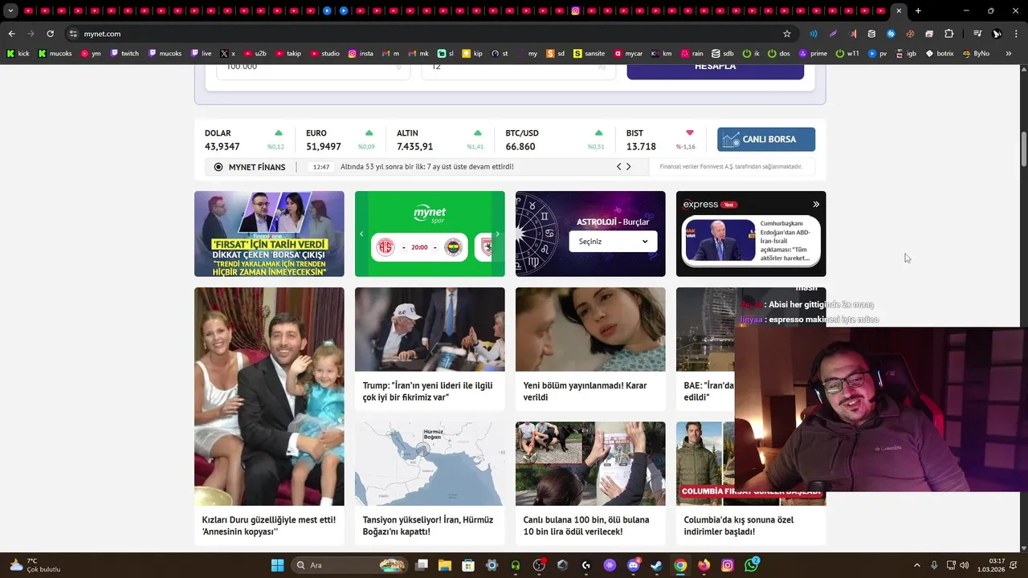Screen dimensions: 1028x578
Task: Open the x bookmark
Action: coord(227,54)
